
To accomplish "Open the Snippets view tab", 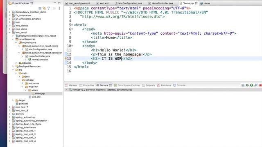I will coord(149,85).
